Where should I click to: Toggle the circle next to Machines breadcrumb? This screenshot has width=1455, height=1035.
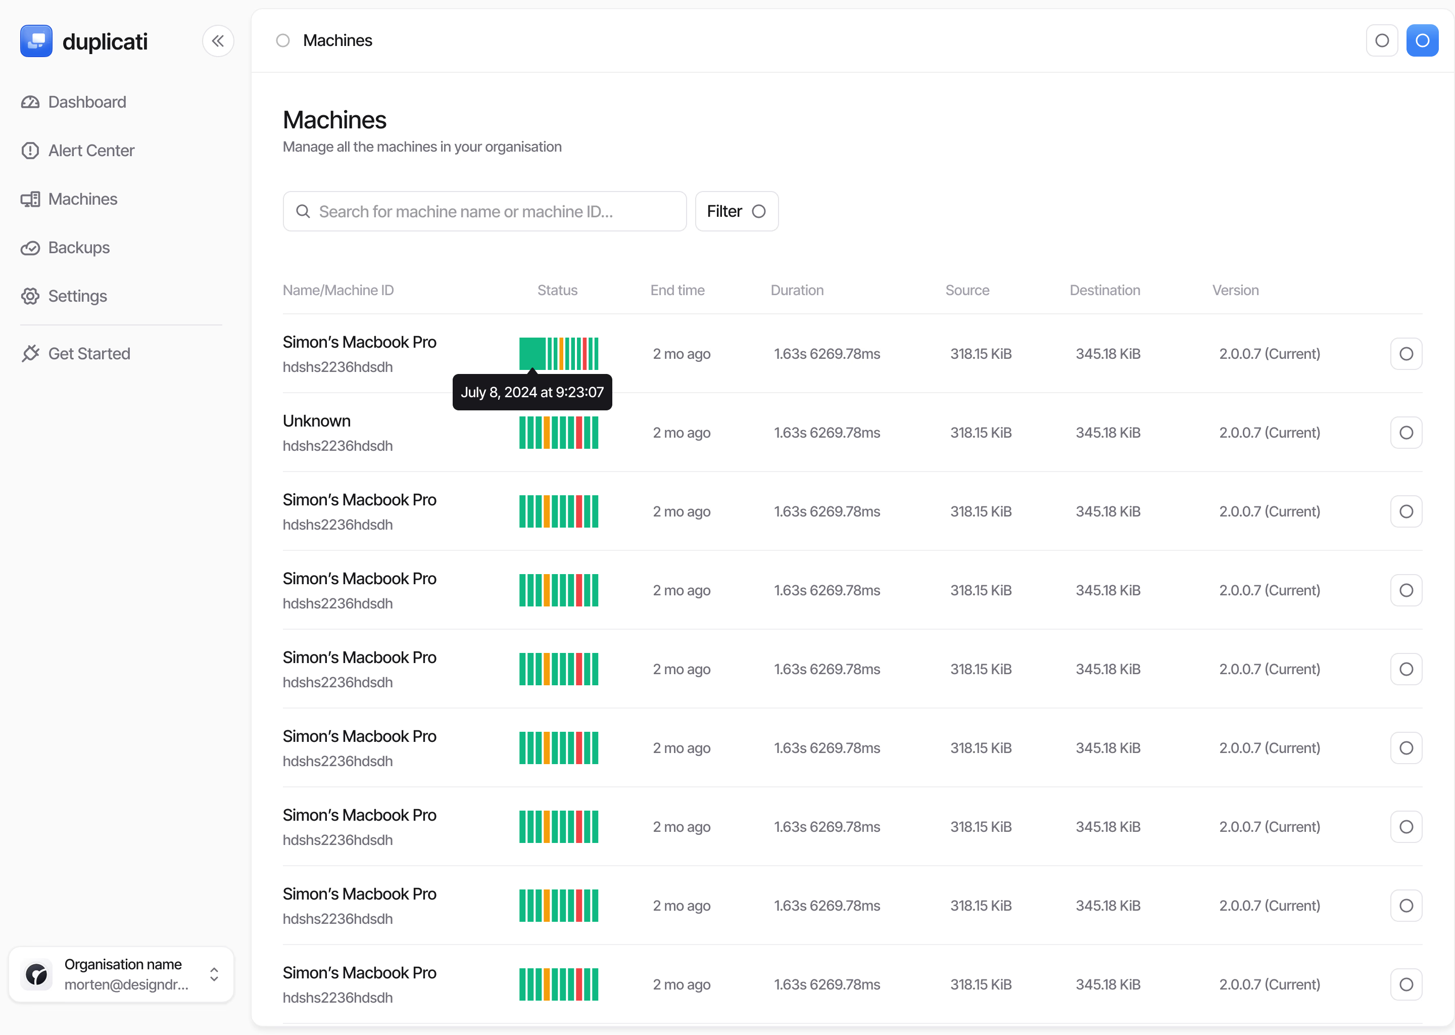click(x=283, y=41)
